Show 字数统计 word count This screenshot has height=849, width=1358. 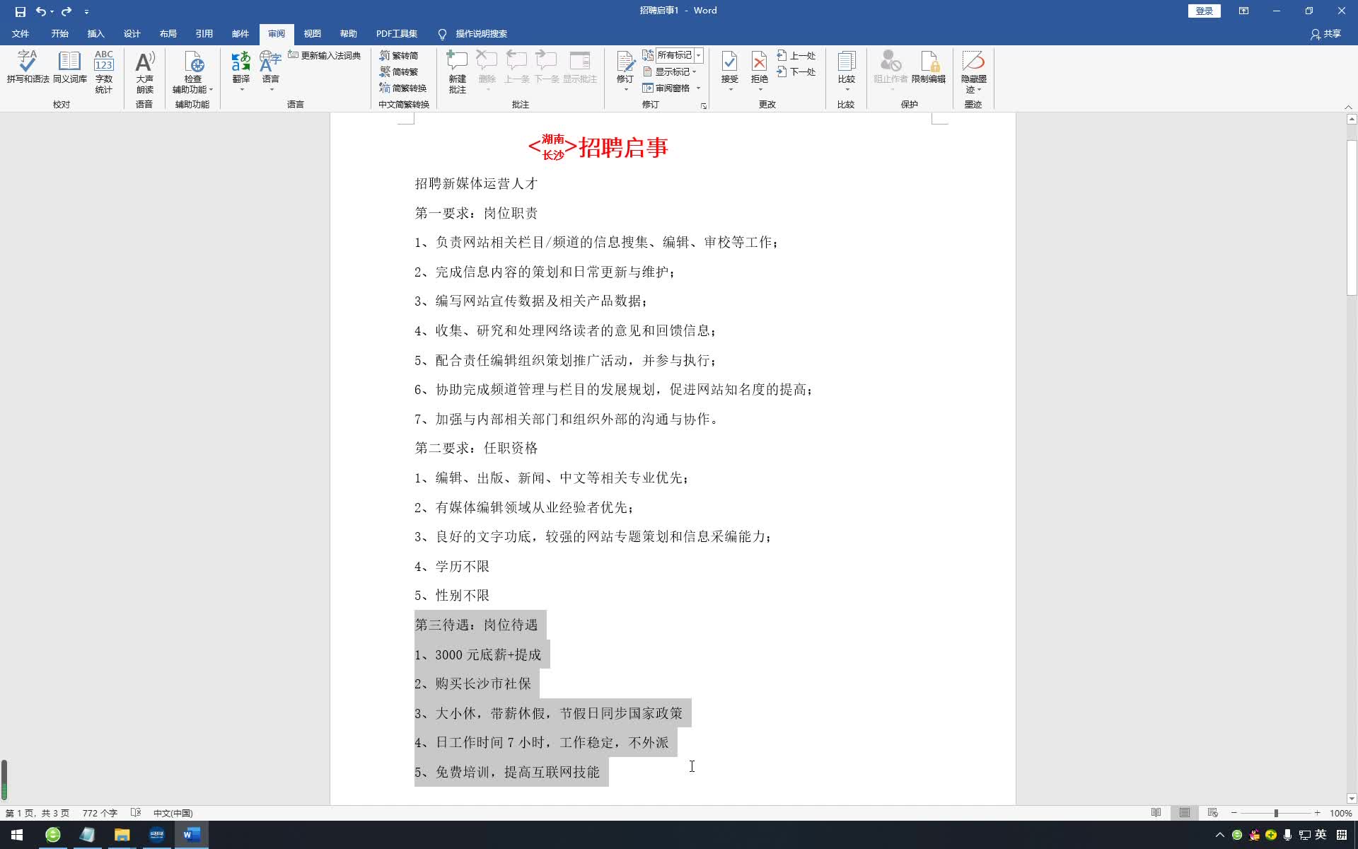pyautogui.click(x=104, y=71)
